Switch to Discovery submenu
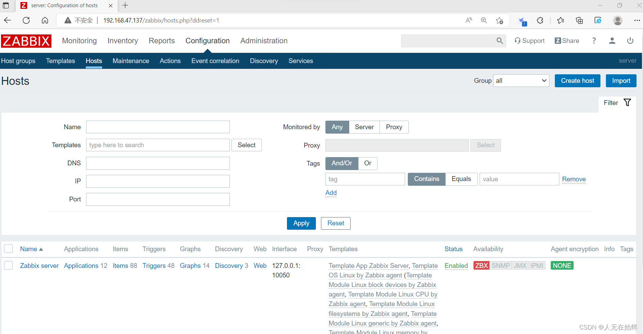The image size is (643, 334). pyautogui.click(x=264, y=61)
